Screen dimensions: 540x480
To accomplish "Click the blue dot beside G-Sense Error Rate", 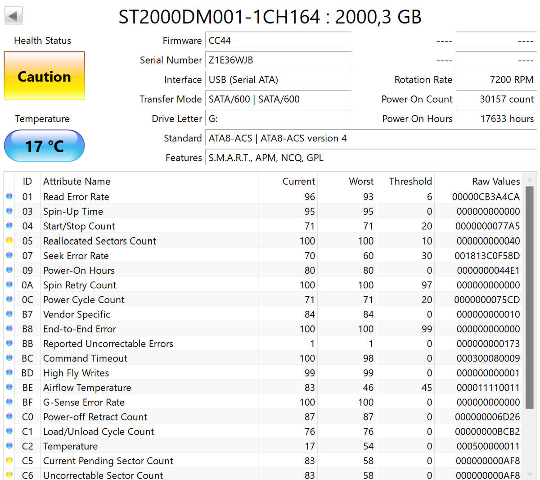I will 9,401.
